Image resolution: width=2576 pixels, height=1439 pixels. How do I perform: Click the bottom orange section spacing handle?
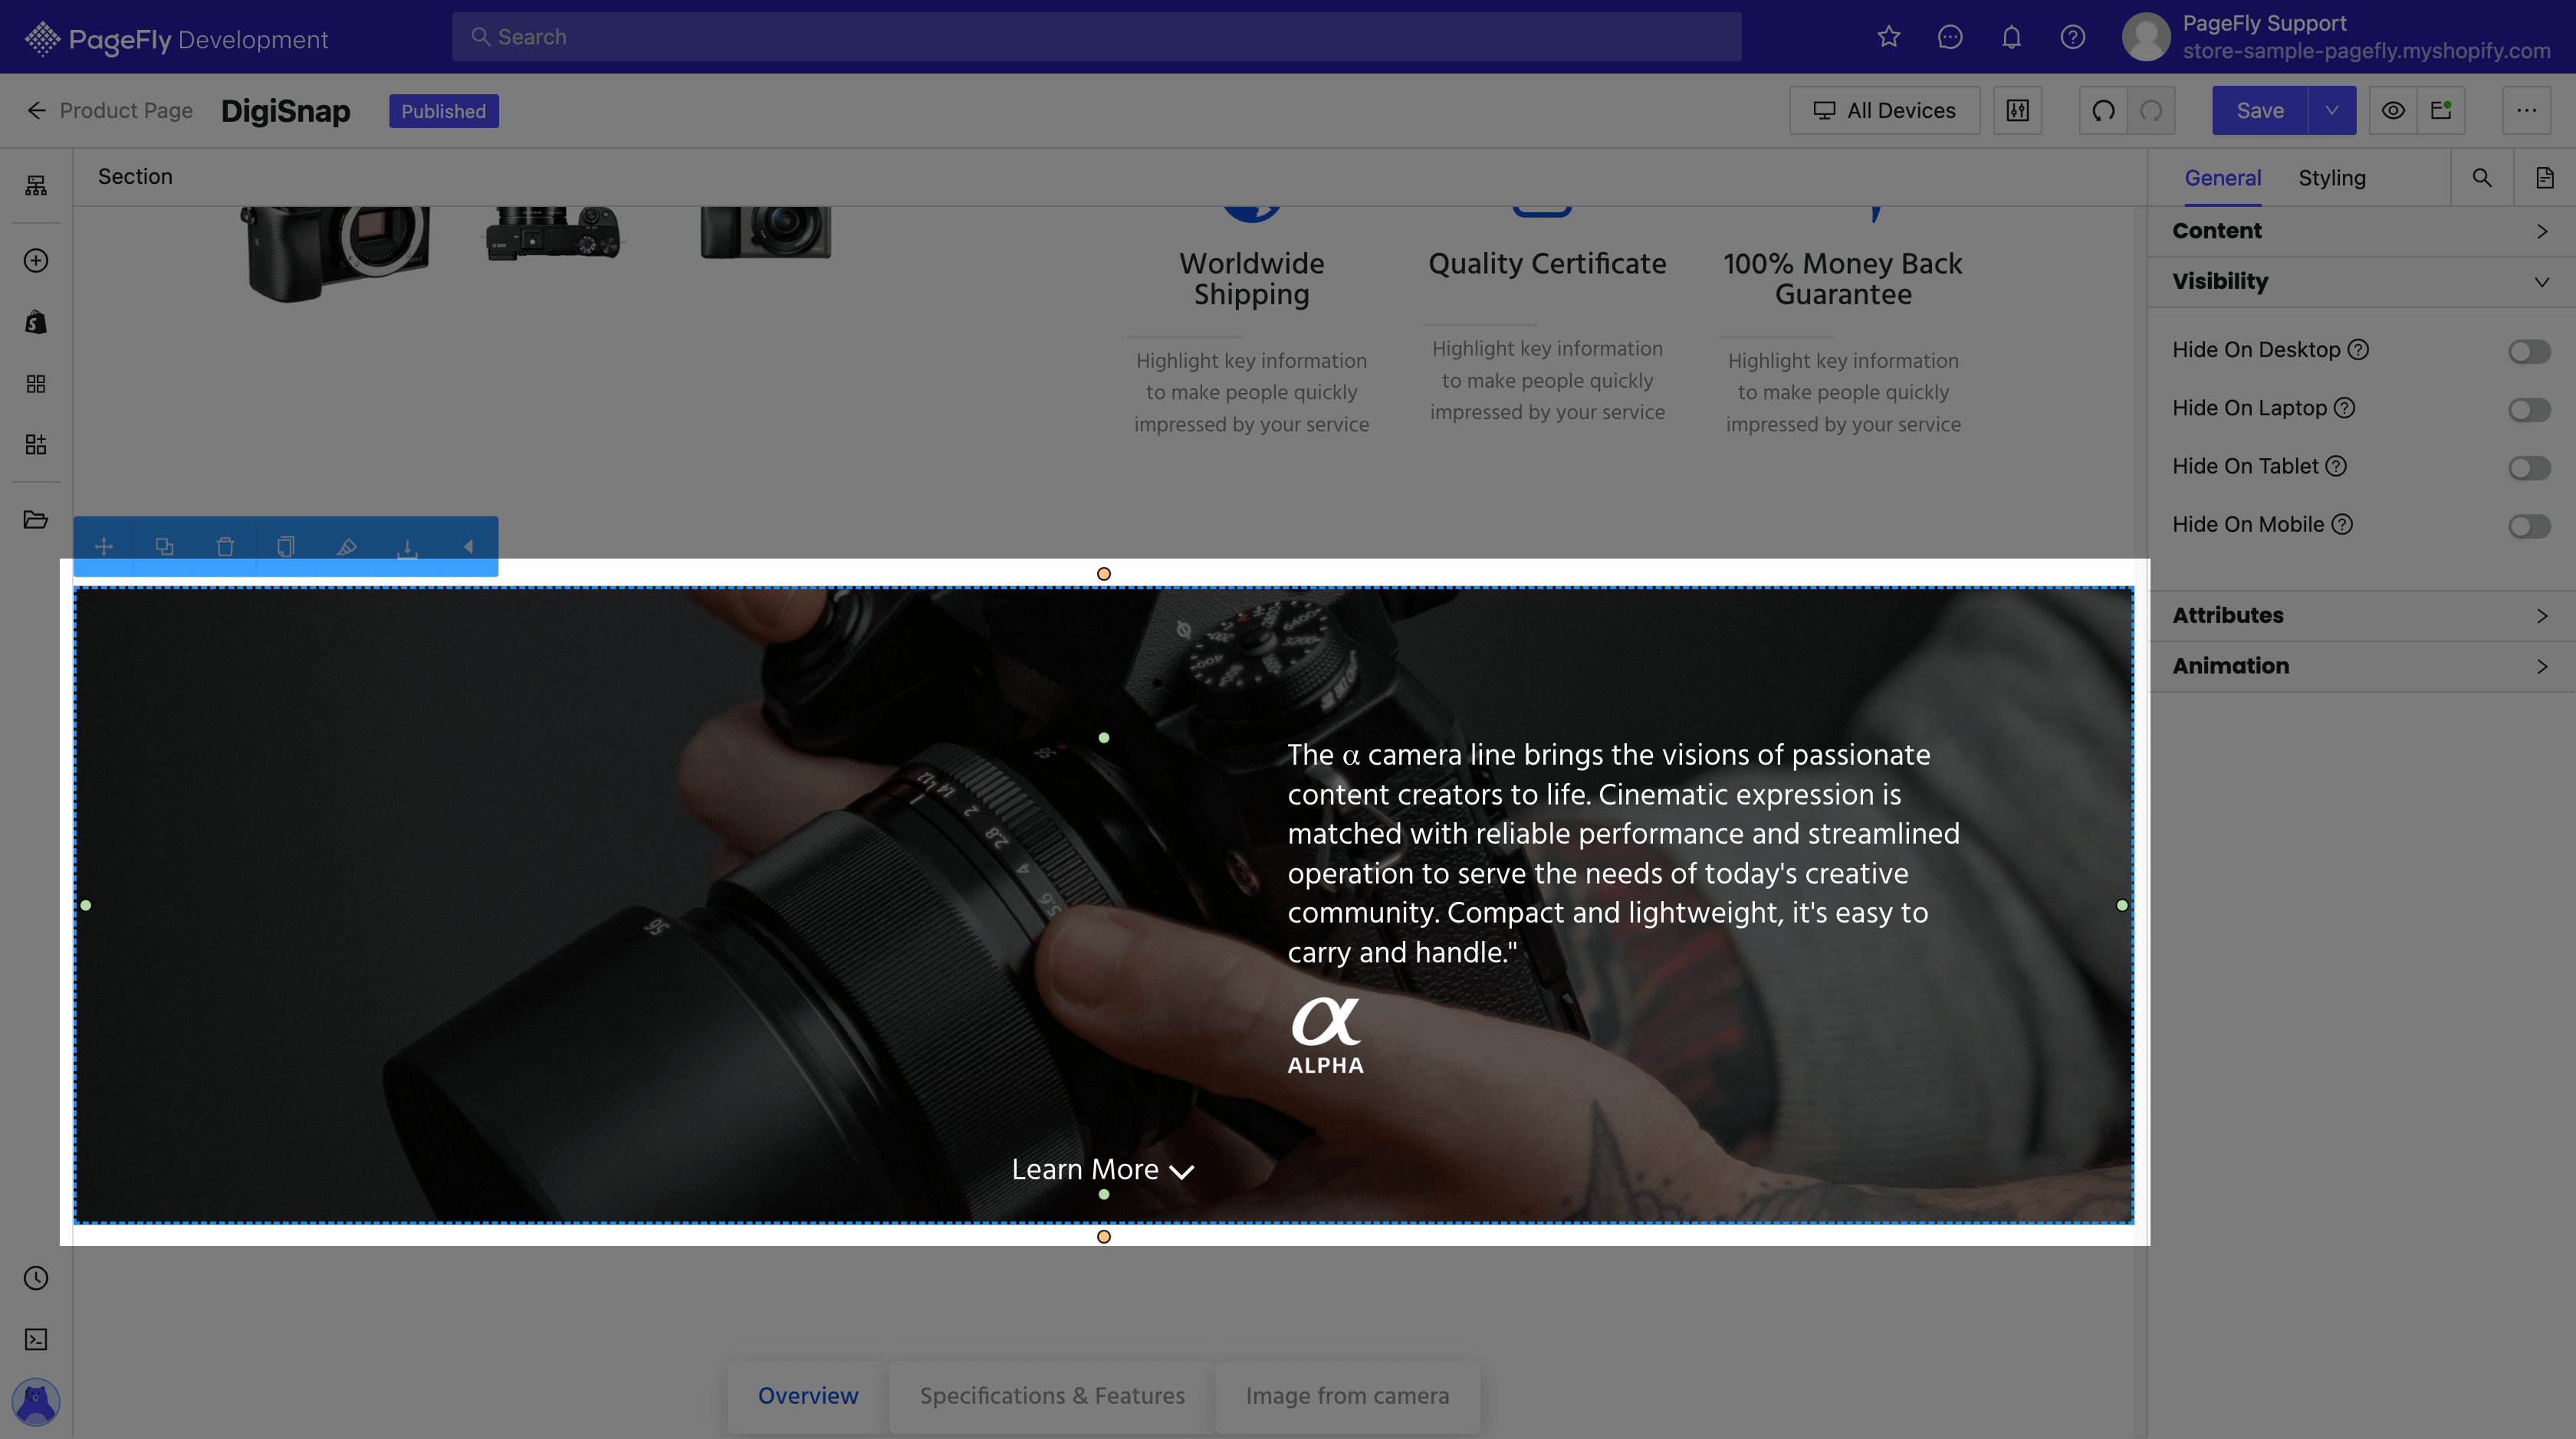(1104, 1237)
